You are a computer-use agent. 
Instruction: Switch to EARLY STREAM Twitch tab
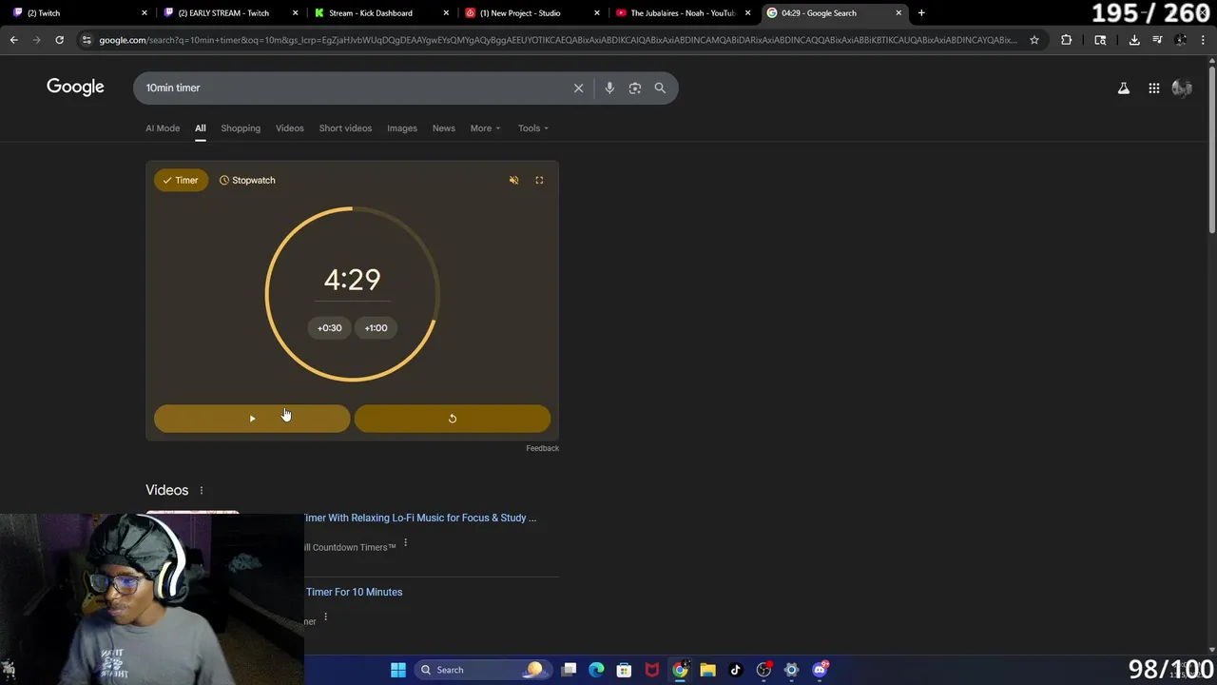(x=229, y=13)
